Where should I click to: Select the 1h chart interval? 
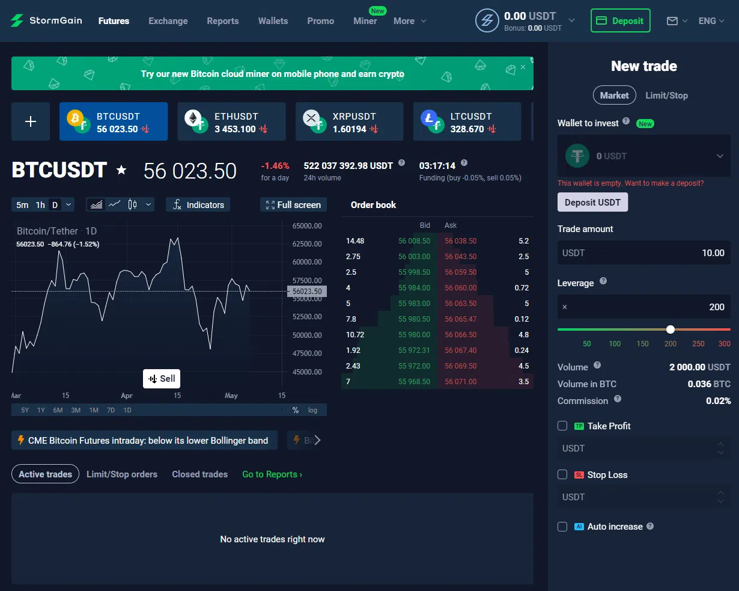pos(40,205)
